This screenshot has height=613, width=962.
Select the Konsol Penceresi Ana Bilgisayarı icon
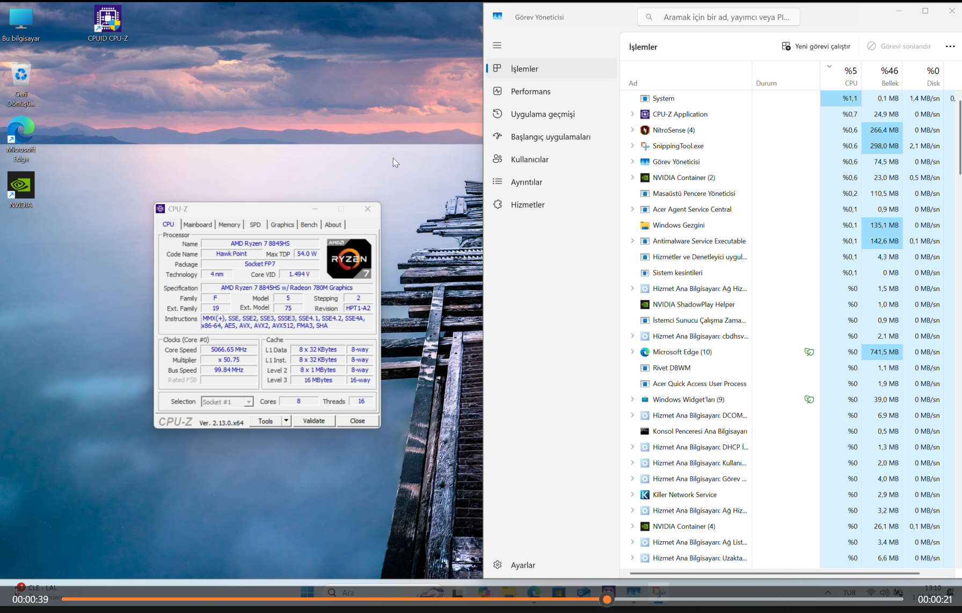[x=645, y=431]
